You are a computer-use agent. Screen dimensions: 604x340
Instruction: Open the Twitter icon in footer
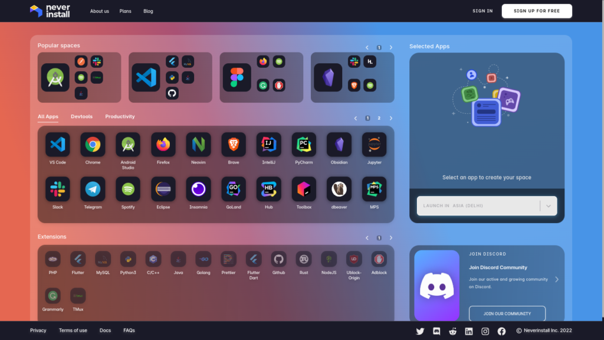click(420, 331)
